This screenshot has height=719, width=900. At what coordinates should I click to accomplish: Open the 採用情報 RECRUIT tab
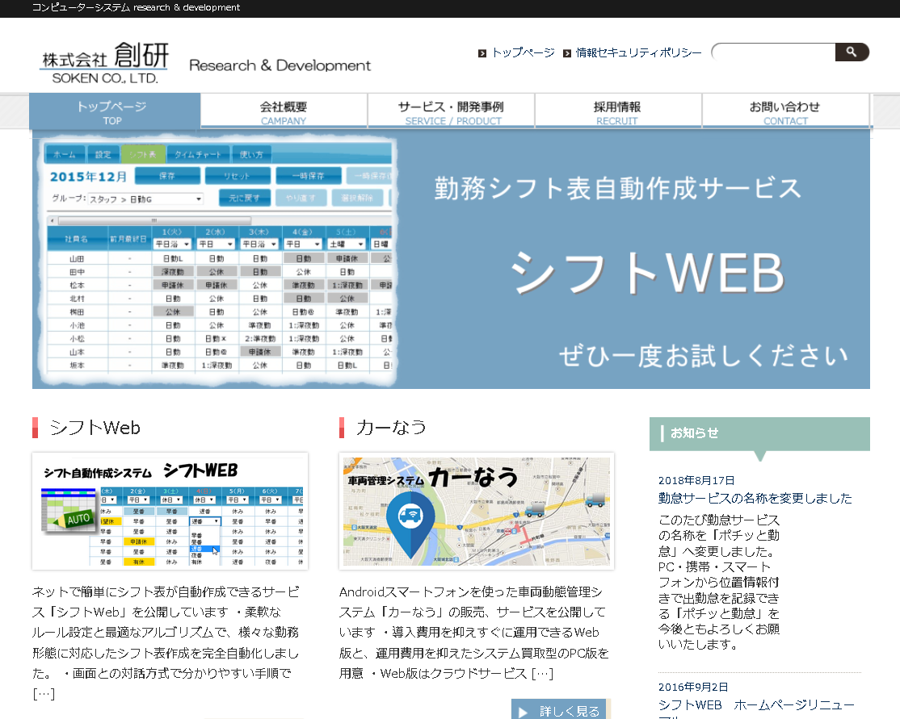pos(617,111)
